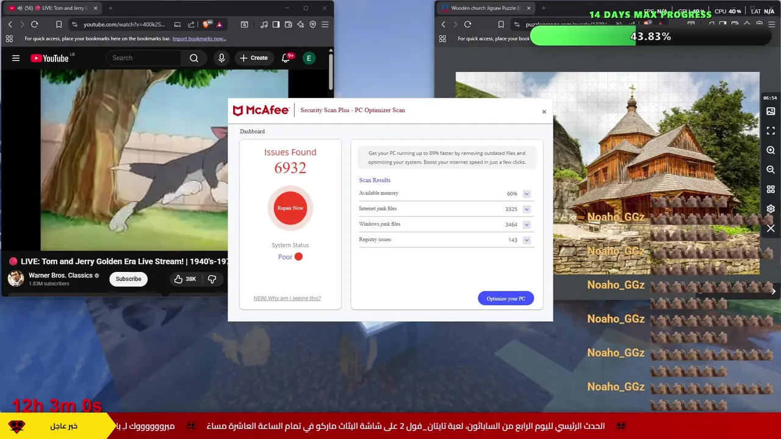Open browser main menu in YouTube window

click(x=325, y=24)
